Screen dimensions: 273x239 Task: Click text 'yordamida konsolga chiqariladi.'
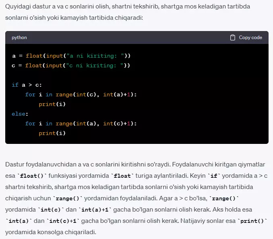51,232
